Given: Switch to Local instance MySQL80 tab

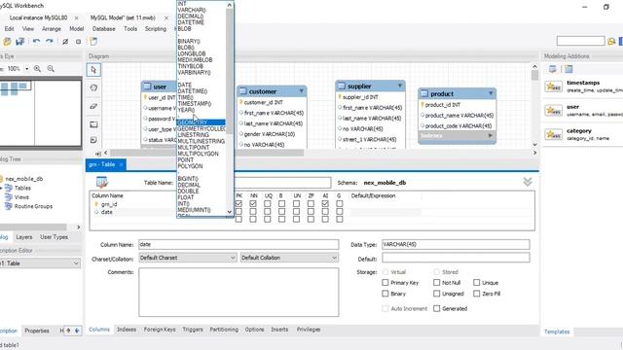Looking at the screenshot, I should (38, 17).
